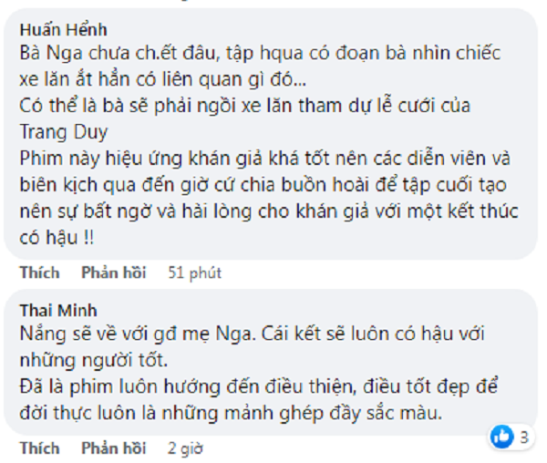Click the 51 phút timestamp
Screen dimensions: 547x463
pyautogui.click(x=195, y=273)
